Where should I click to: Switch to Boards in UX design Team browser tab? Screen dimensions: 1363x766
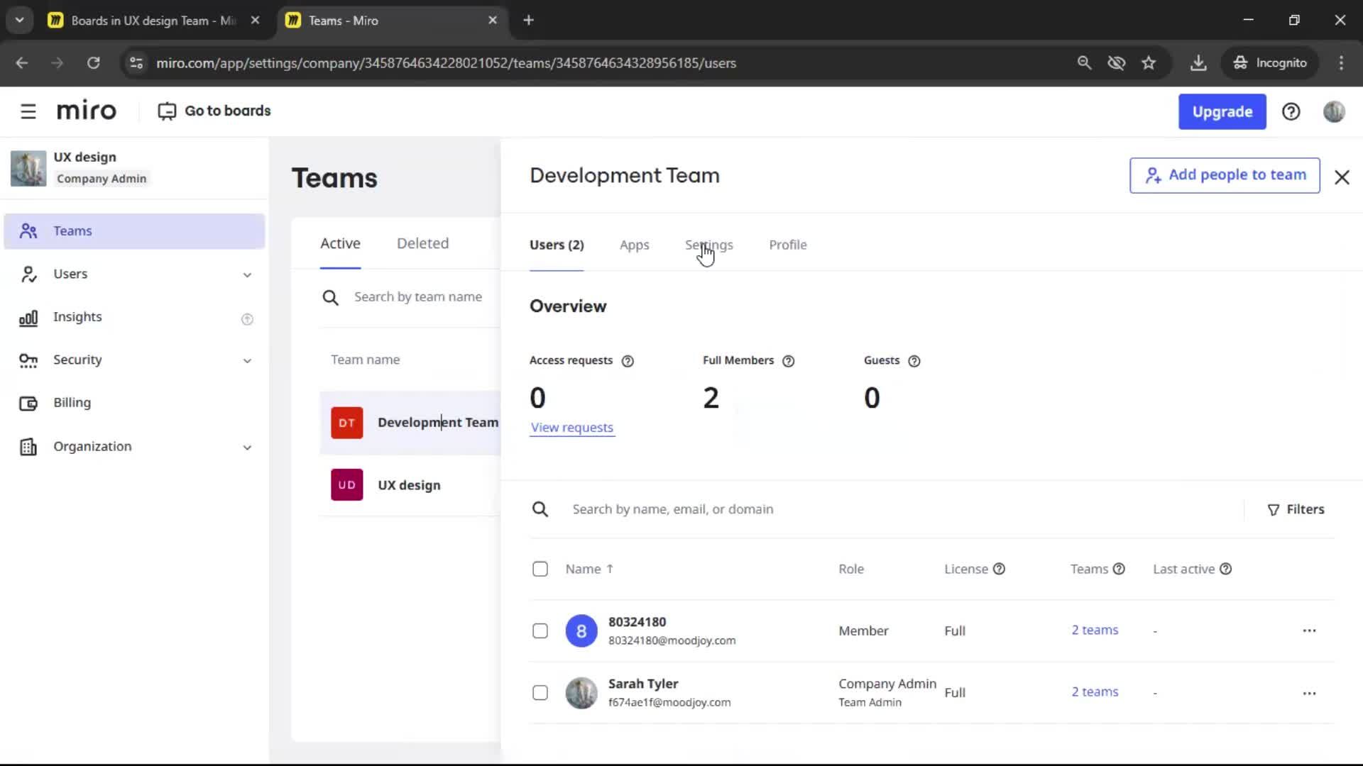coord(154,21)
